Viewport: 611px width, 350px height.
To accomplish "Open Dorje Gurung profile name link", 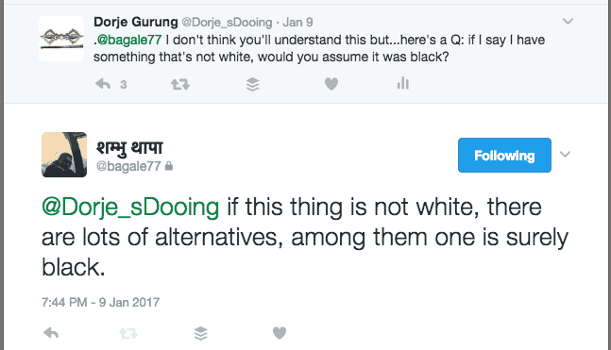I will tap(136, 23).
